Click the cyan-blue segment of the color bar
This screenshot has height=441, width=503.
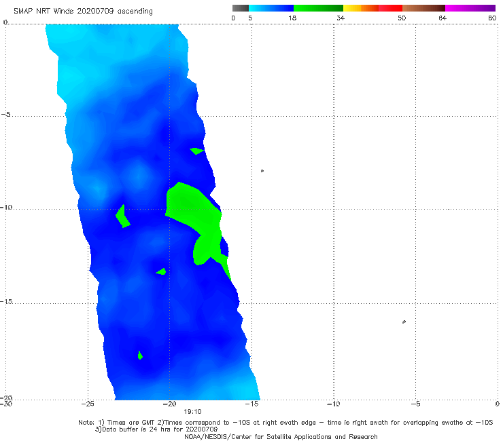[271, 8]
